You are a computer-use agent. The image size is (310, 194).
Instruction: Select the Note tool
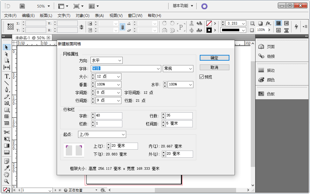6,161
